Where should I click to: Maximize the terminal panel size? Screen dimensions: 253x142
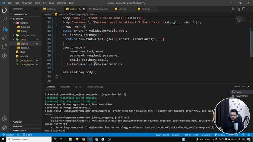[244, 87]
